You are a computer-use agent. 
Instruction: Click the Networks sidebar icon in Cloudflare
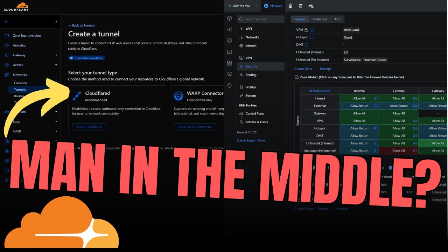tap(7, 75)
